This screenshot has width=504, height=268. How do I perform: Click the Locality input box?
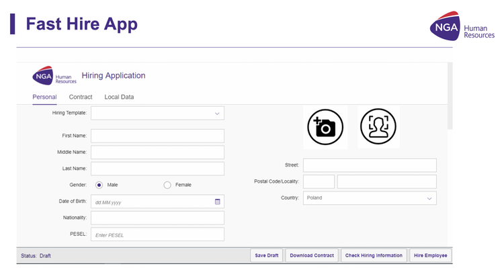coord(387,181)
